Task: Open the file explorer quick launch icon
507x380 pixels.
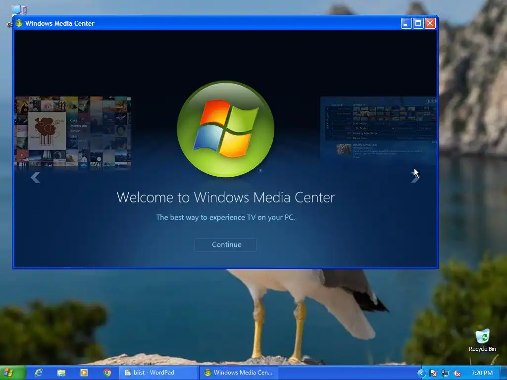Action: 61,373
